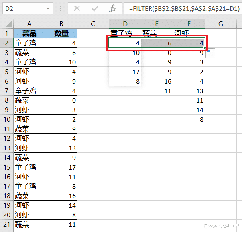Image resolution: width=242 pixels, height=232 pixels.
Task: Select cell E6 with value 16
Action: click(157, 81)
